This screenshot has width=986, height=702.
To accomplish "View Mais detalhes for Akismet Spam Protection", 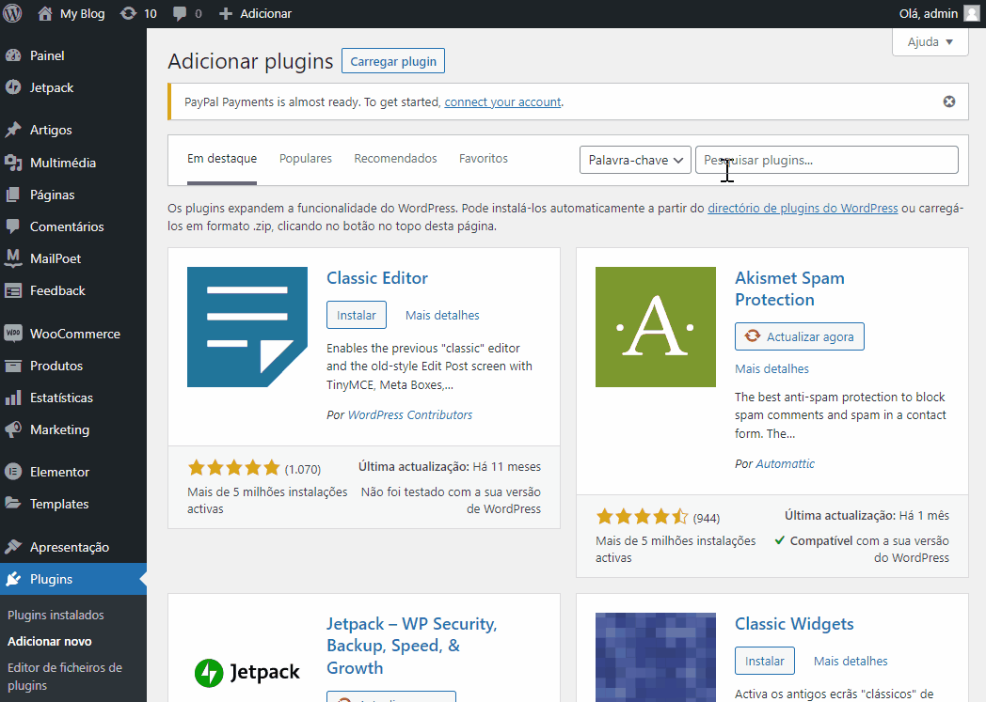I will pos(771,369).
